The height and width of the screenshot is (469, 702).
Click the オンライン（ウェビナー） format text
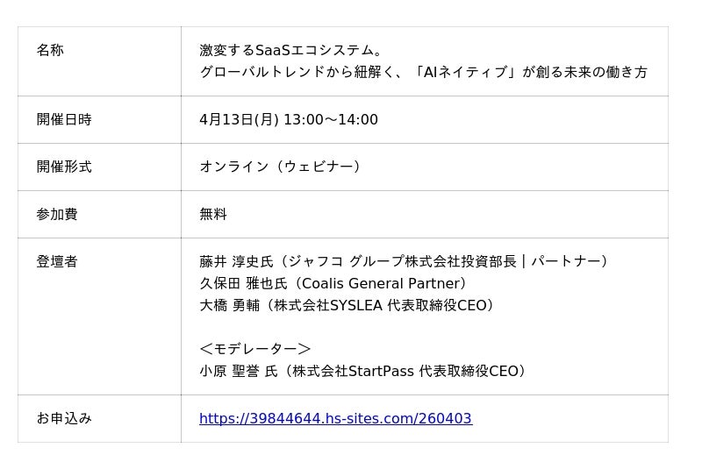coord(280,167)
